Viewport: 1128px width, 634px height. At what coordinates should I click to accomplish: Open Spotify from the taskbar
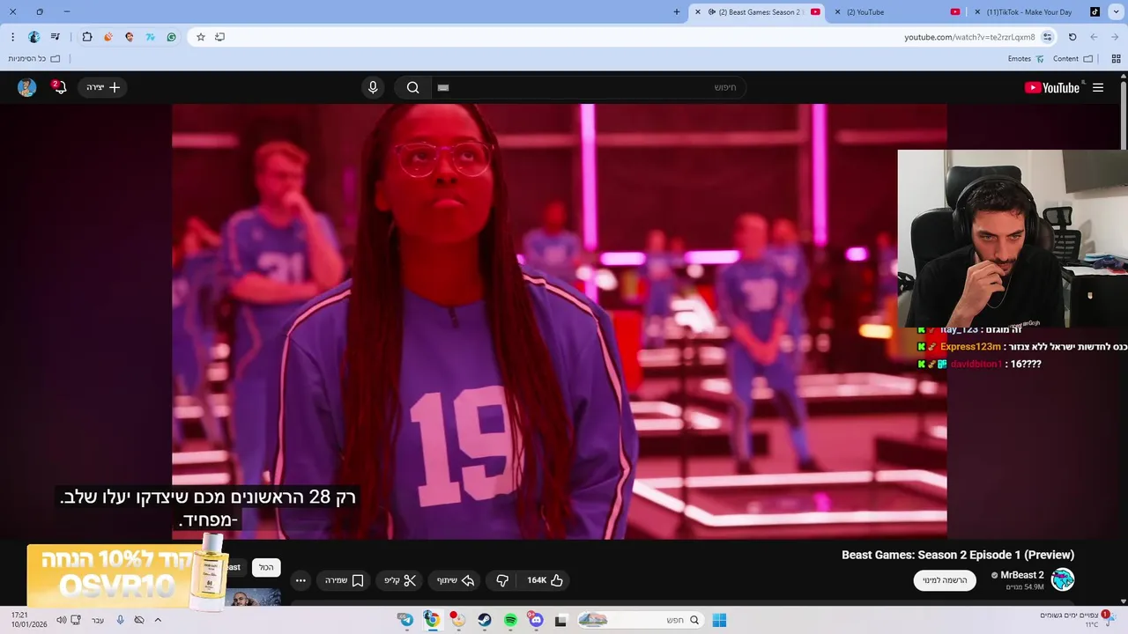[510, 620]
